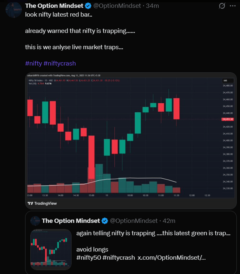Click the Grok circle-slash icon
240x274 pixels.
coord(222,6)
